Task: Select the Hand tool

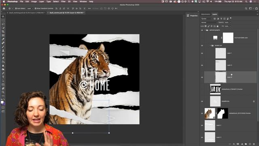Action: point(3,88)
